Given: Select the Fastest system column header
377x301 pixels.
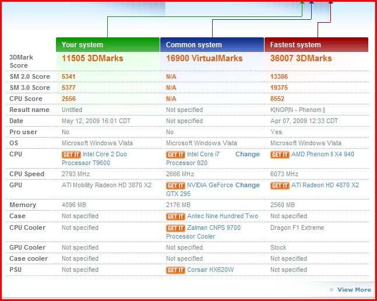Looking at the screenshot, I should pyautogui.click(x=316, y=45).
